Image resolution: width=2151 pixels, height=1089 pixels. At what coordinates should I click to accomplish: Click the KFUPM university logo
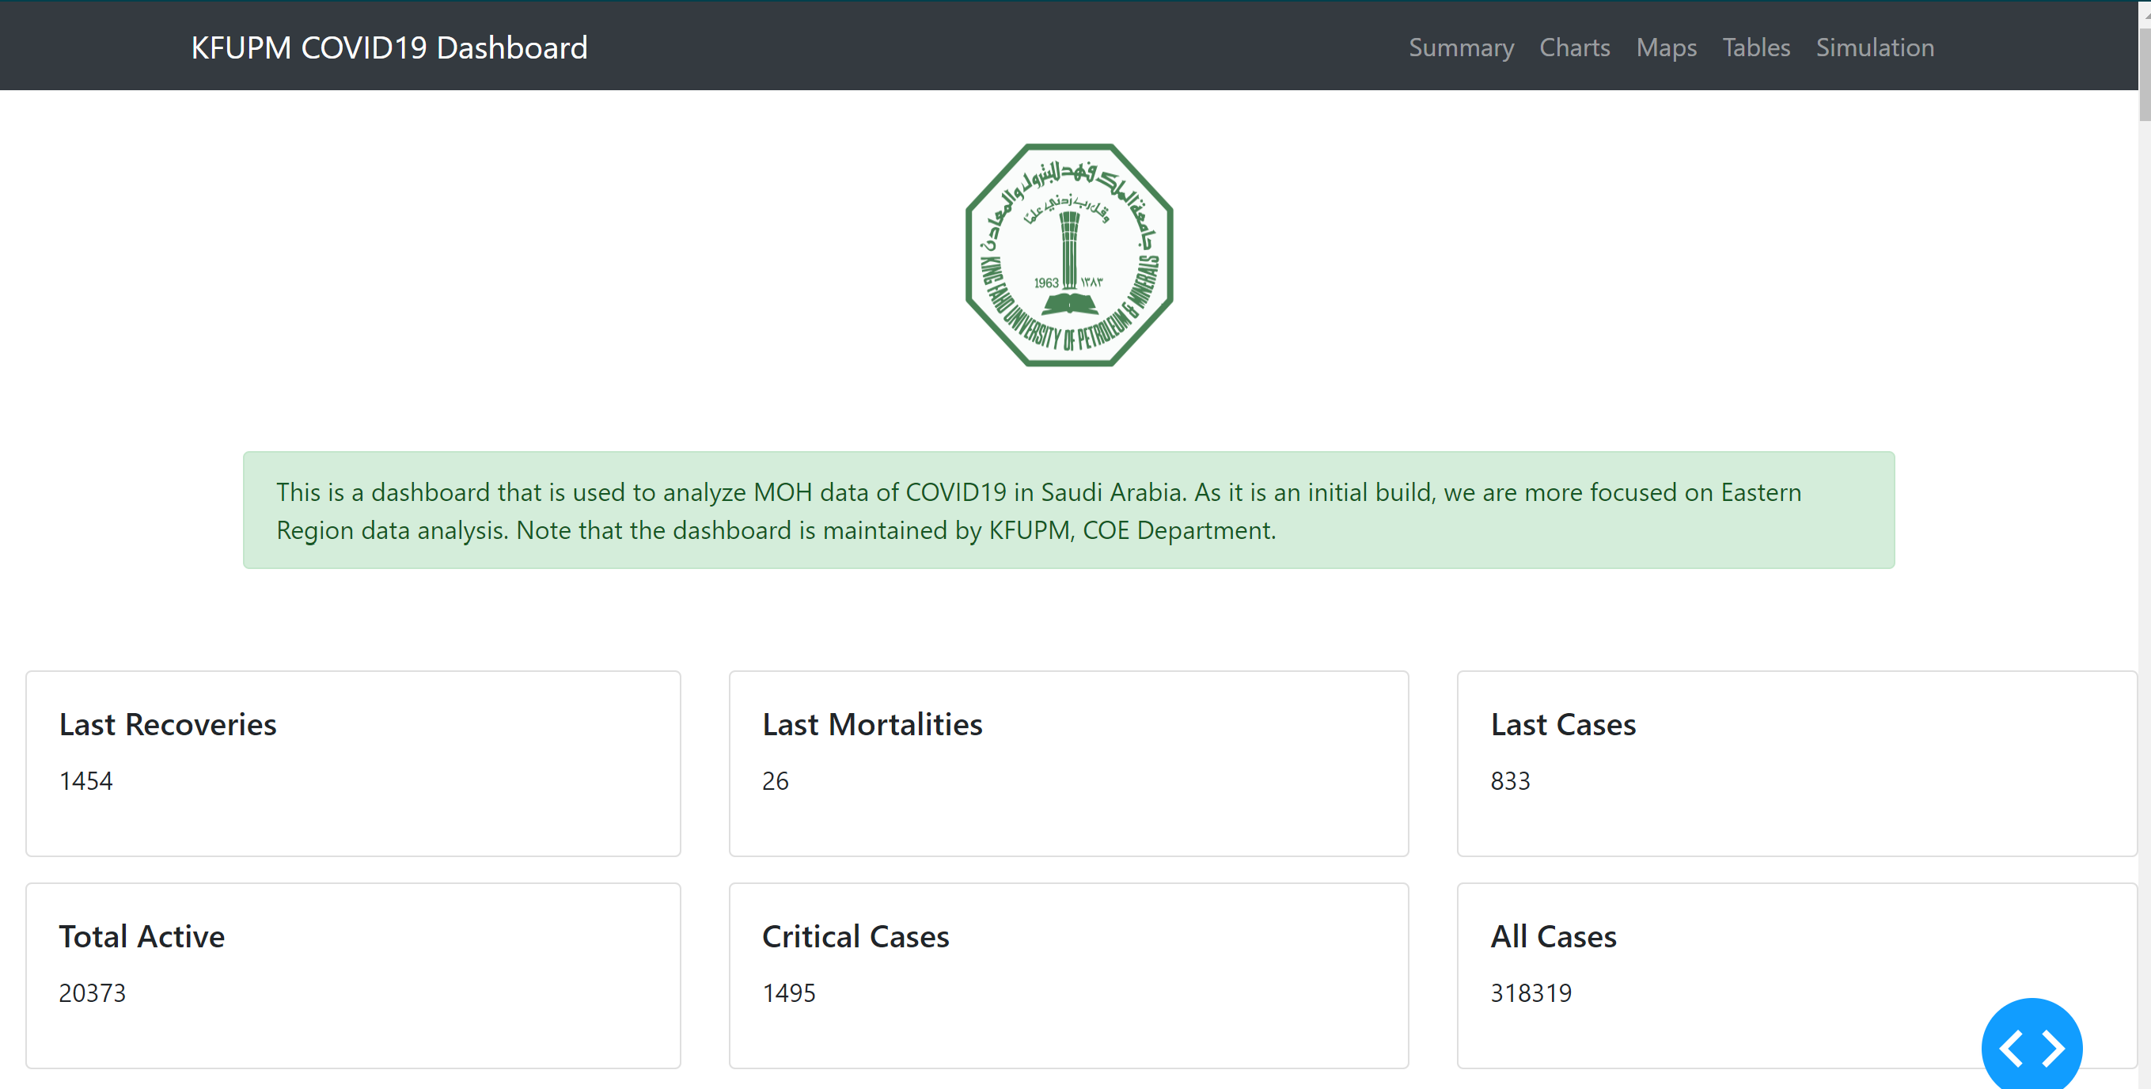pos(1069,255)
